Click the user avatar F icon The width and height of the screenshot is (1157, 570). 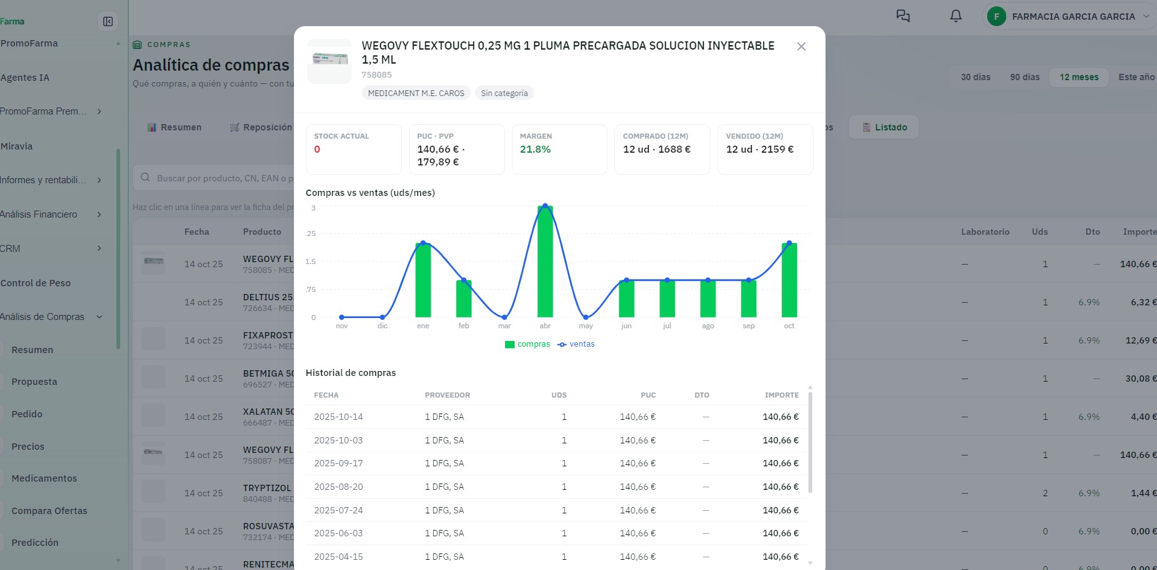click(996, 17)
